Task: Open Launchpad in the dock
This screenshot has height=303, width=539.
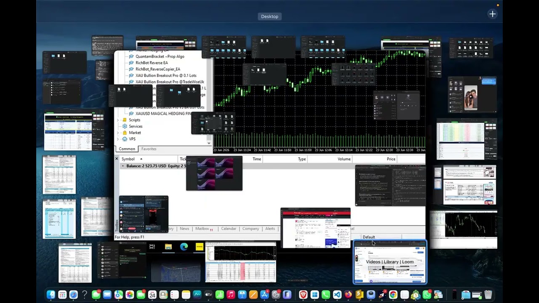Action: (62, 295)
